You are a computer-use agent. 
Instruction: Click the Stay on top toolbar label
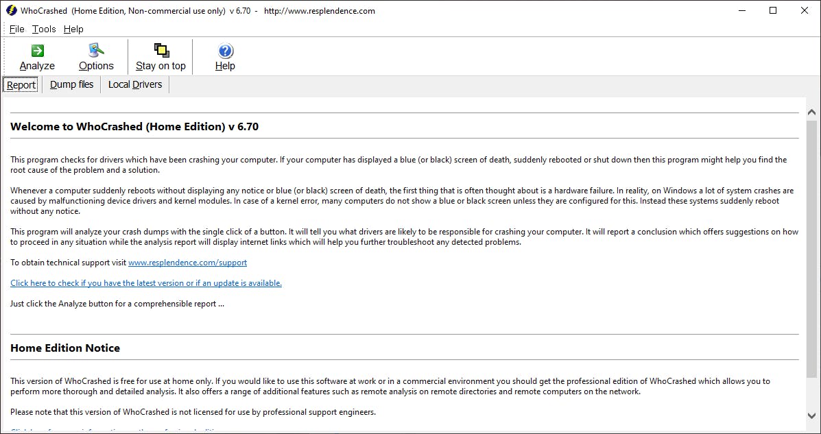pos(160,66)
